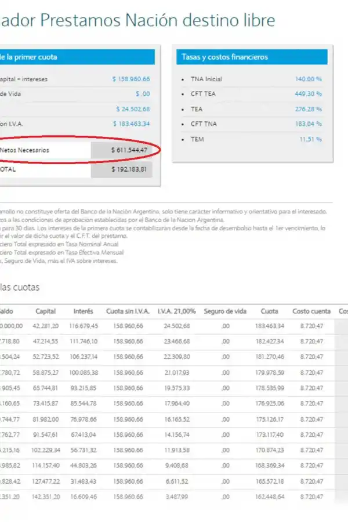Select interest cell 111.746,10

click(84, 341)
